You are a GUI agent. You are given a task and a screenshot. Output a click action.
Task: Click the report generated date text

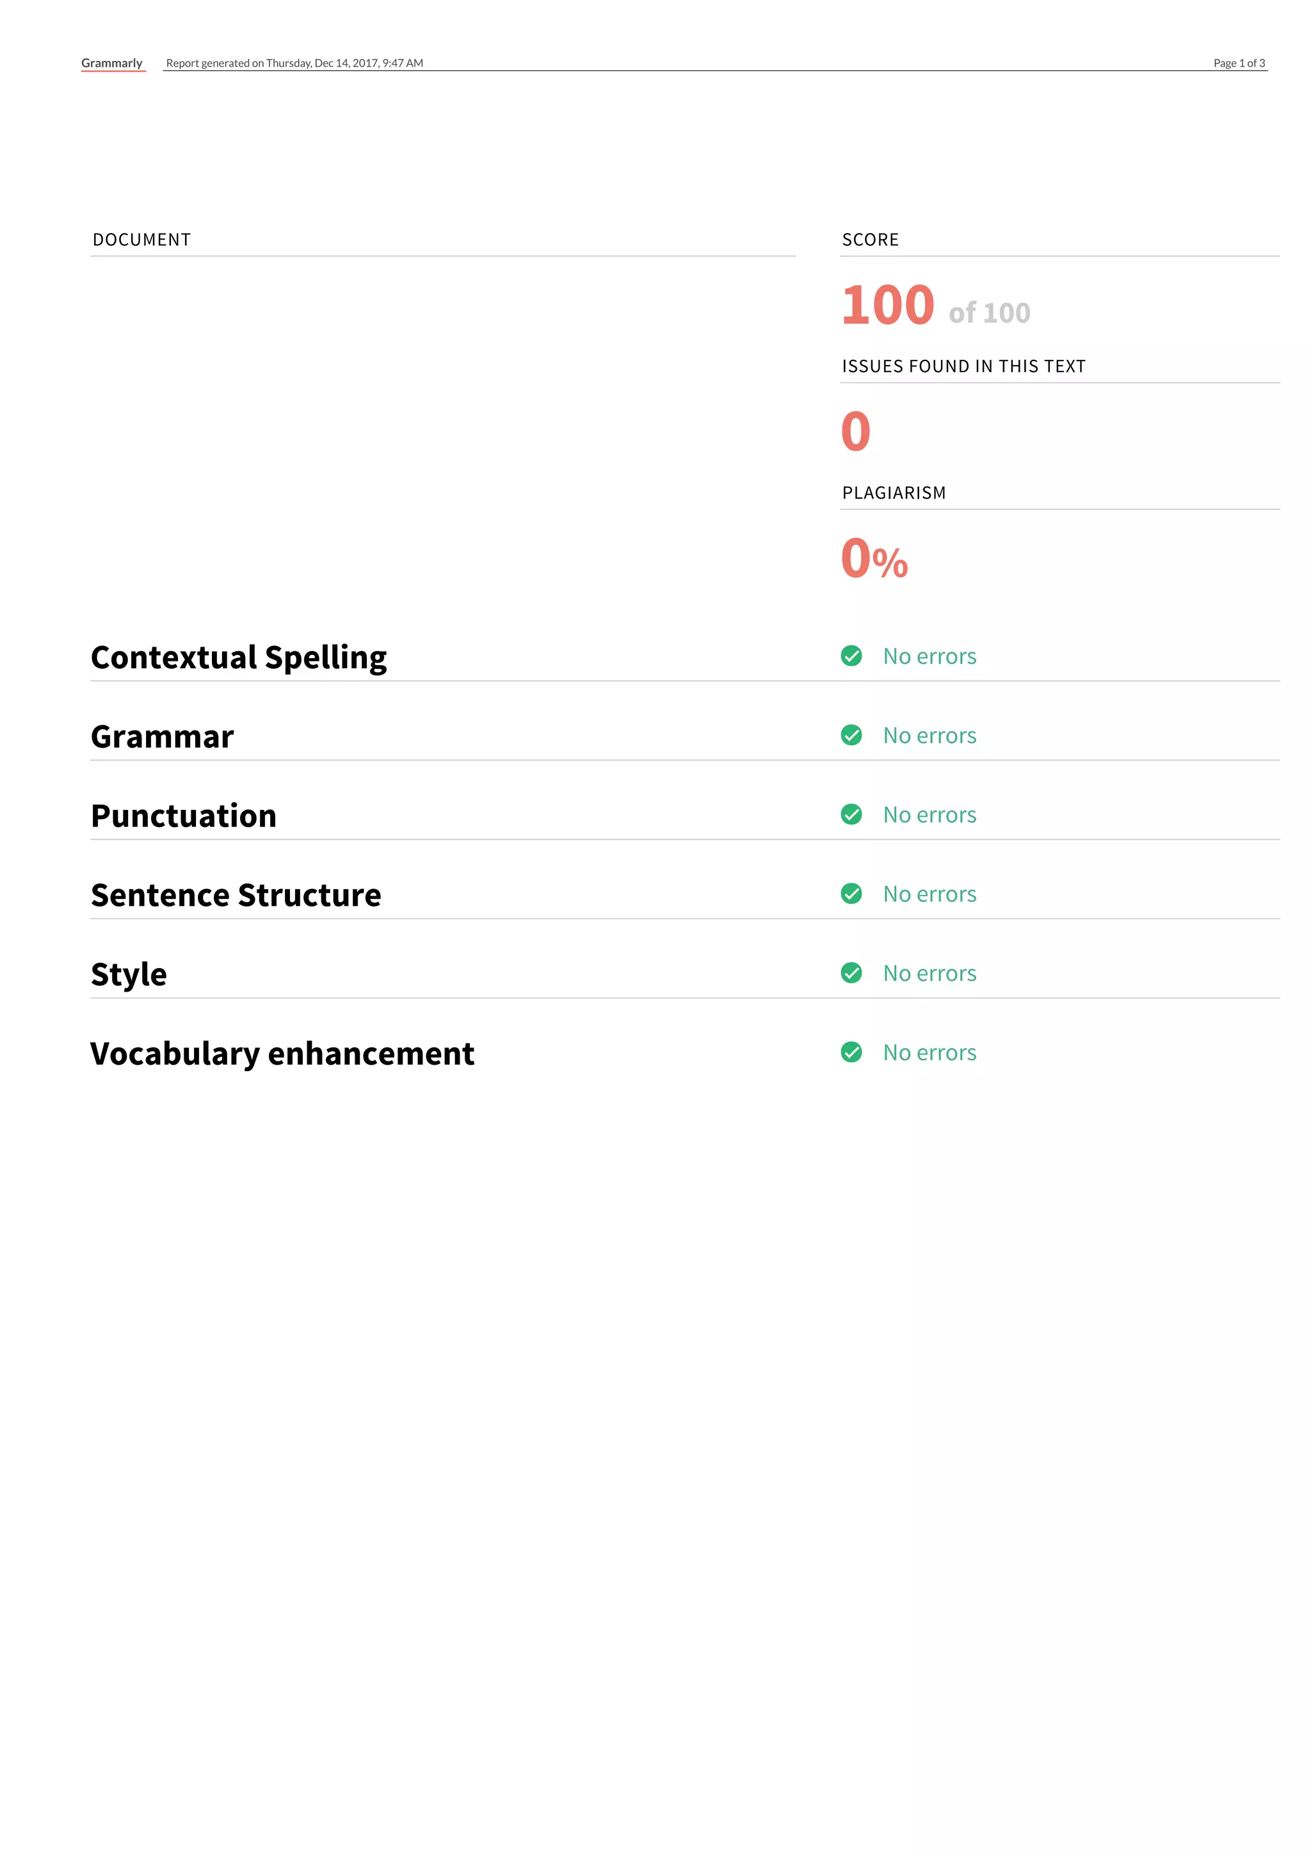[x=294, y=63]
